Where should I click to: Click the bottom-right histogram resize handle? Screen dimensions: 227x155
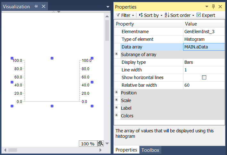pyautogui.click(x=92, y=106)
